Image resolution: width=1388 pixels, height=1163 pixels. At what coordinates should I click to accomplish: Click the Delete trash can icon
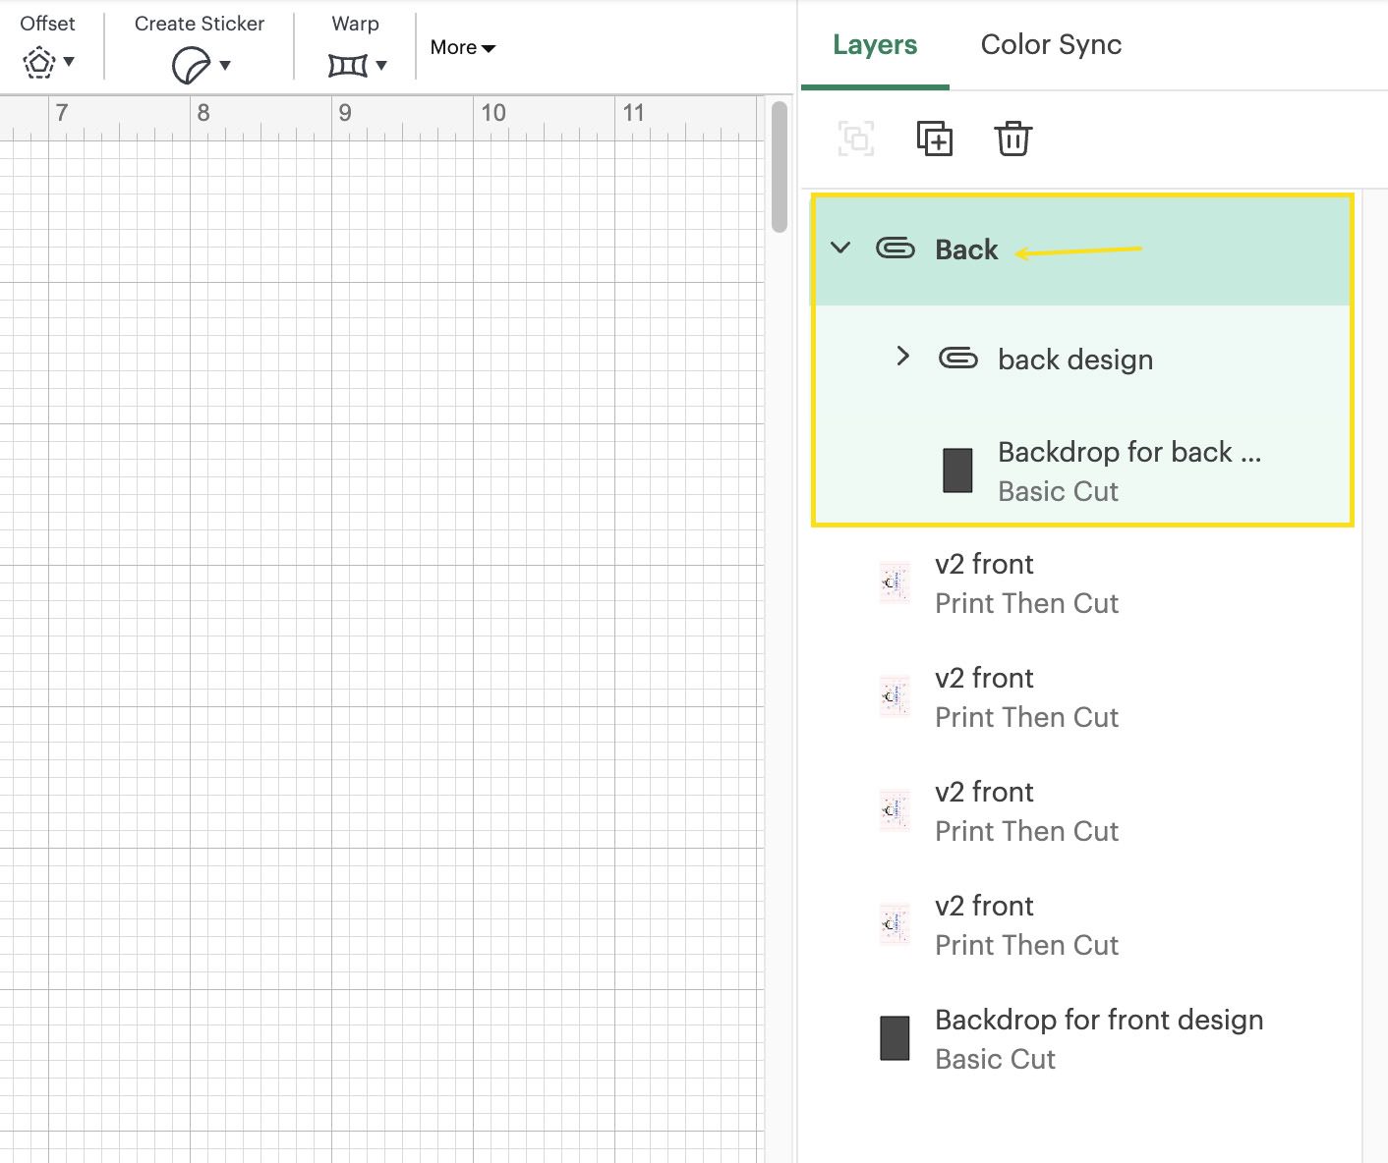(1012, 138)
